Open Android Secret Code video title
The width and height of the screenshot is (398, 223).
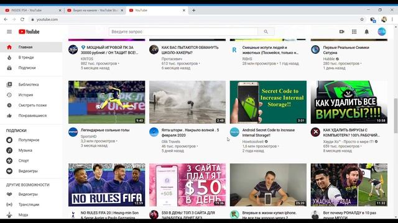click(269, 133)
